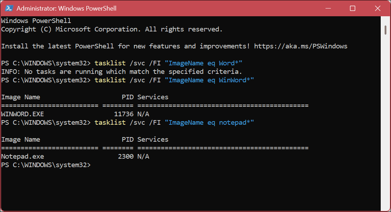Click the Image Name column header text
Viewport: 391px width, 212px height.
pos(21,97)
